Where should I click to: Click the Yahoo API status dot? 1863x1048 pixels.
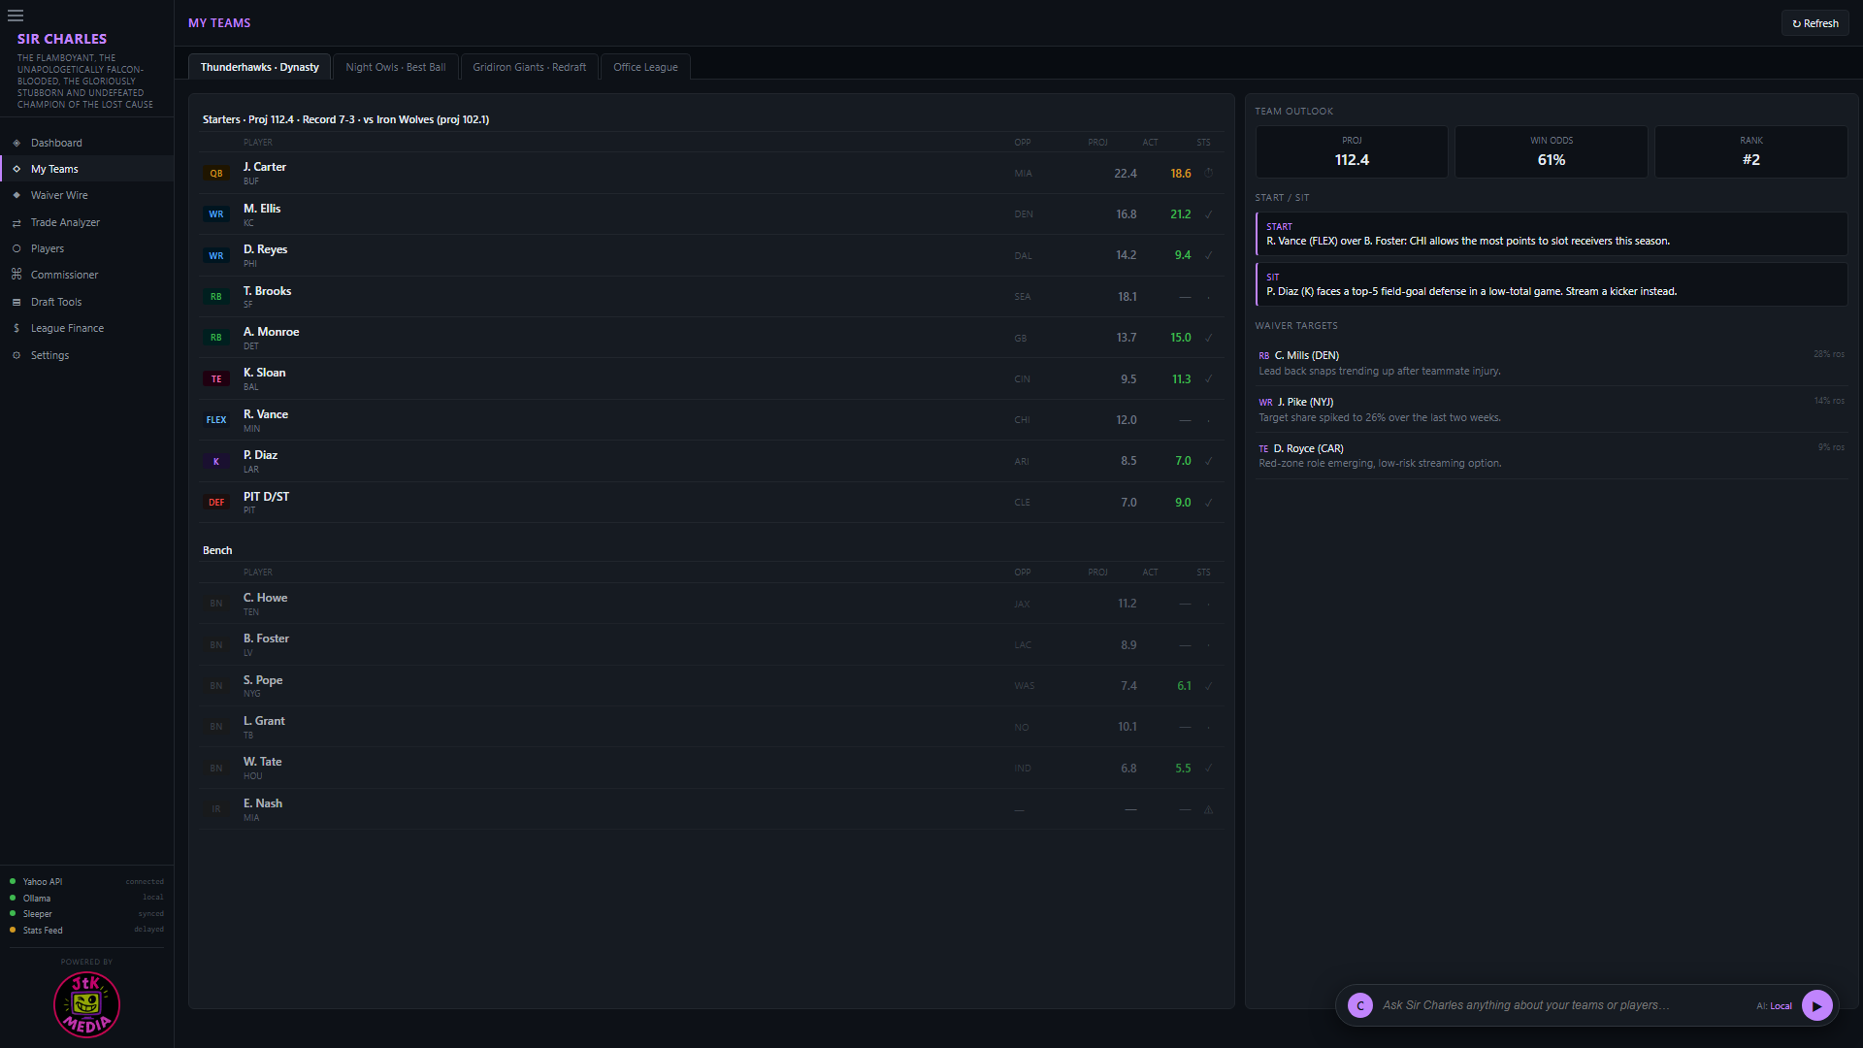[x=13, y=881]
